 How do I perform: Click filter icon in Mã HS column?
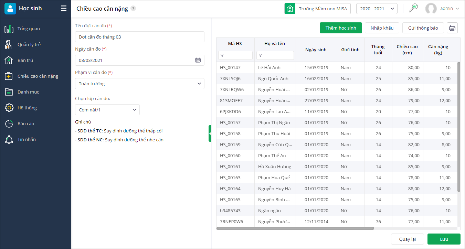pos(222,55)
